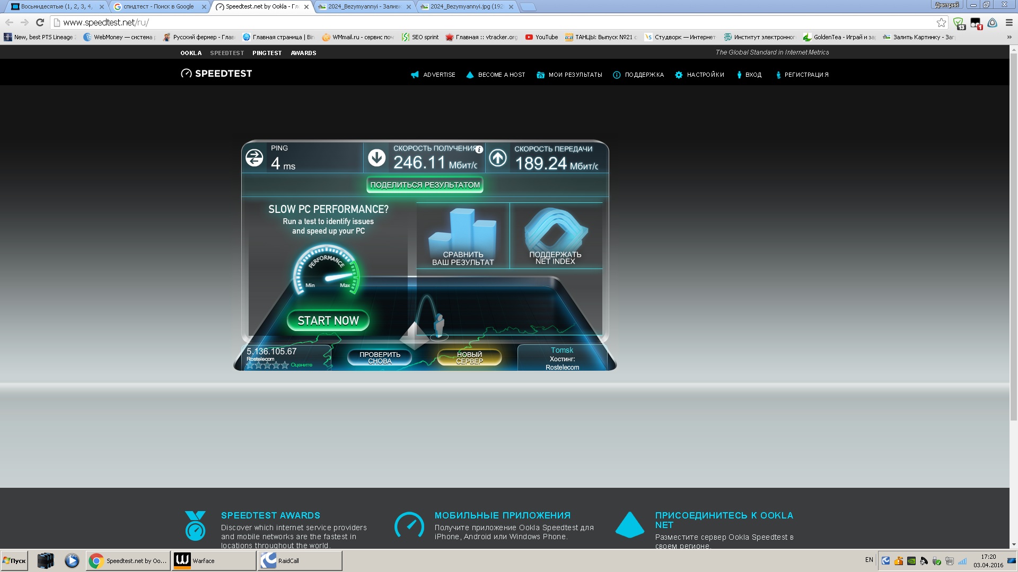
Task: Click the download speed arrow icon
Action: pos(376,157)
